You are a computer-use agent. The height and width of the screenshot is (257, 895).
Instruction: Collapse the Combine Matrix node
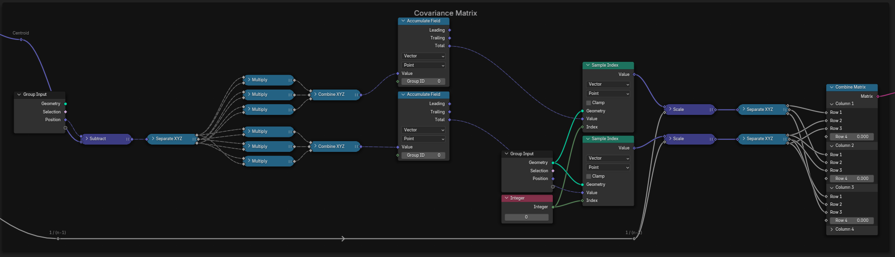pyautogui.click(x=832, y=87)
